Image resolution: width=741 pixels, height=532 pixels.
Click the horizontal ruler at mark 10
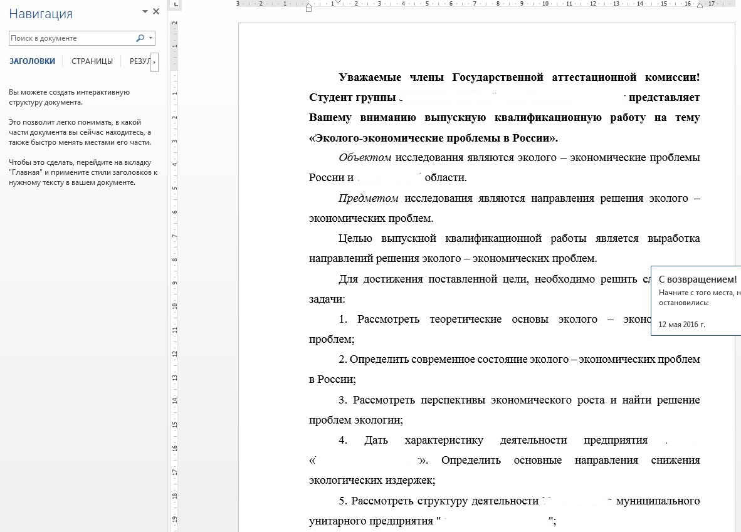pos(545,4)
